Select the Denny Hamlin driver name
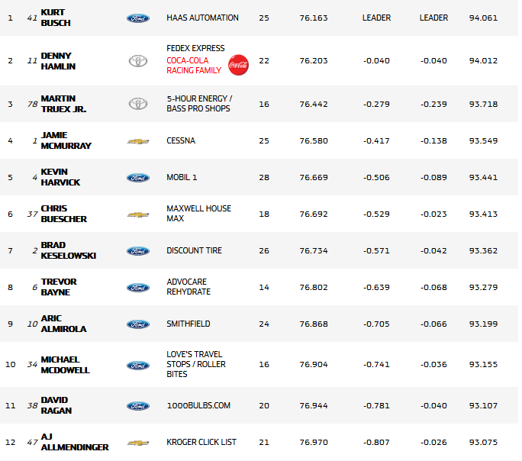 tap(59, 60)
